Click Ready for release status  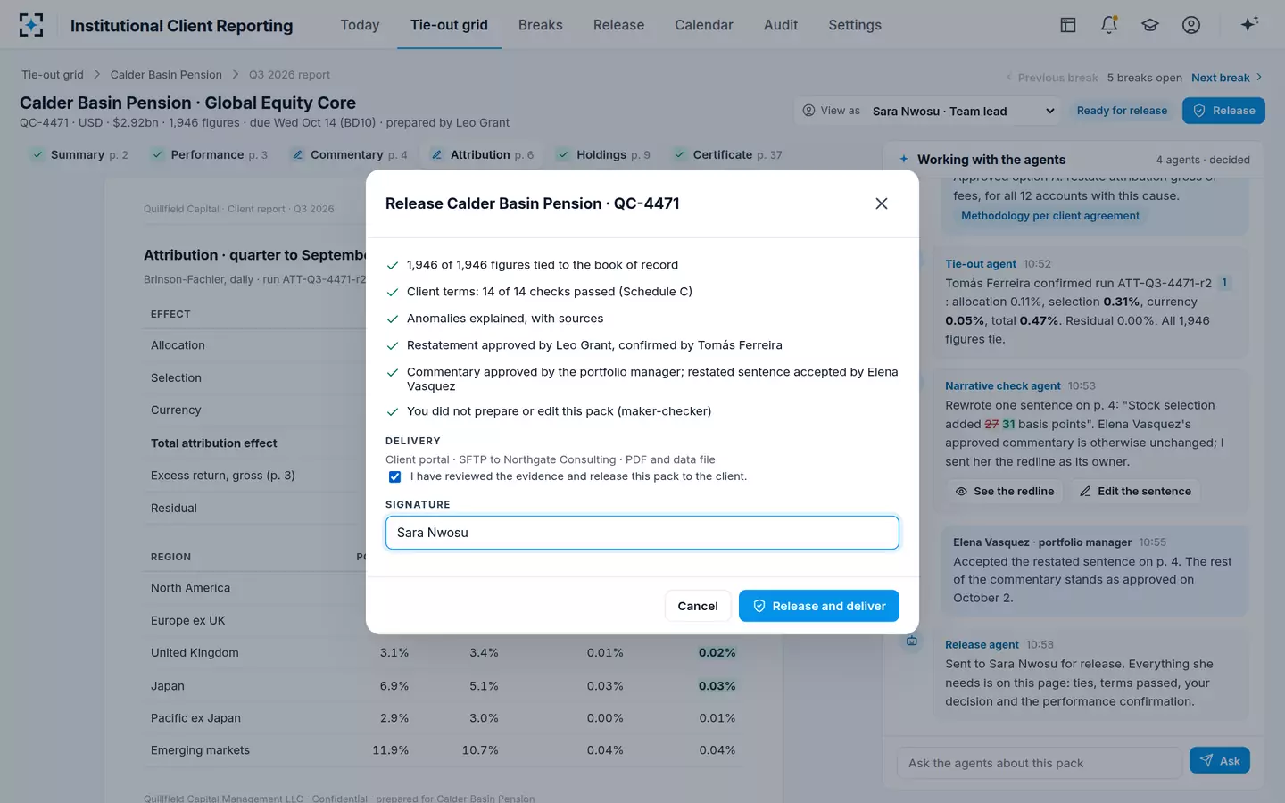1122,111
